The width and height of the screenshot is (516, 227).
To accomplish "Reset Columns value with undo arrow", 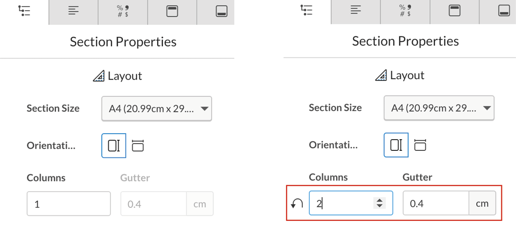I will click(297, 204).
